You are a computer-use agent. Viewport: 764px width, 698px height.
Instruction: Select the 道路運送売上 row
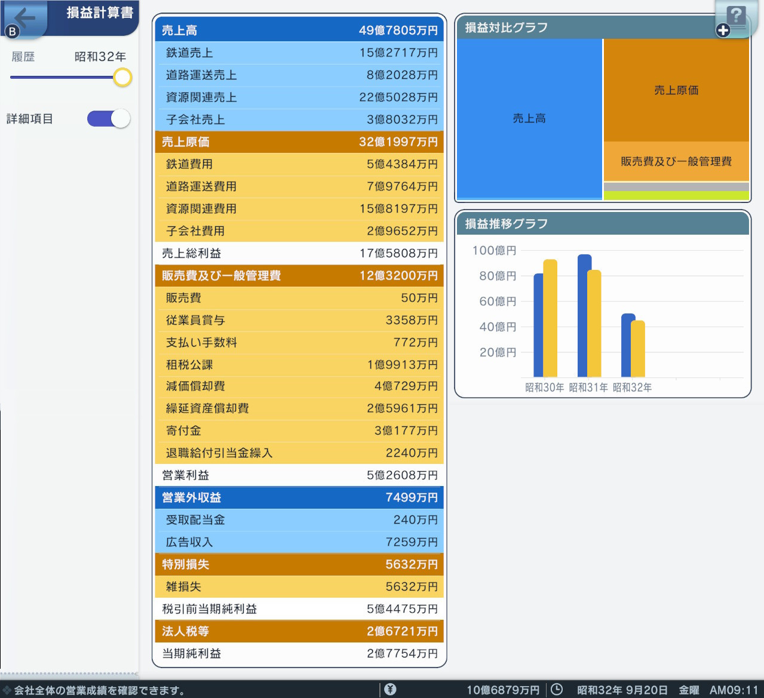(x=299, y=75)
